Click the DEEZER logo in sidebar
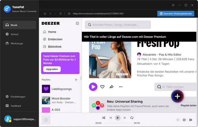The height and width of the screenshot is (127, 198). click(x=51, y=23)
